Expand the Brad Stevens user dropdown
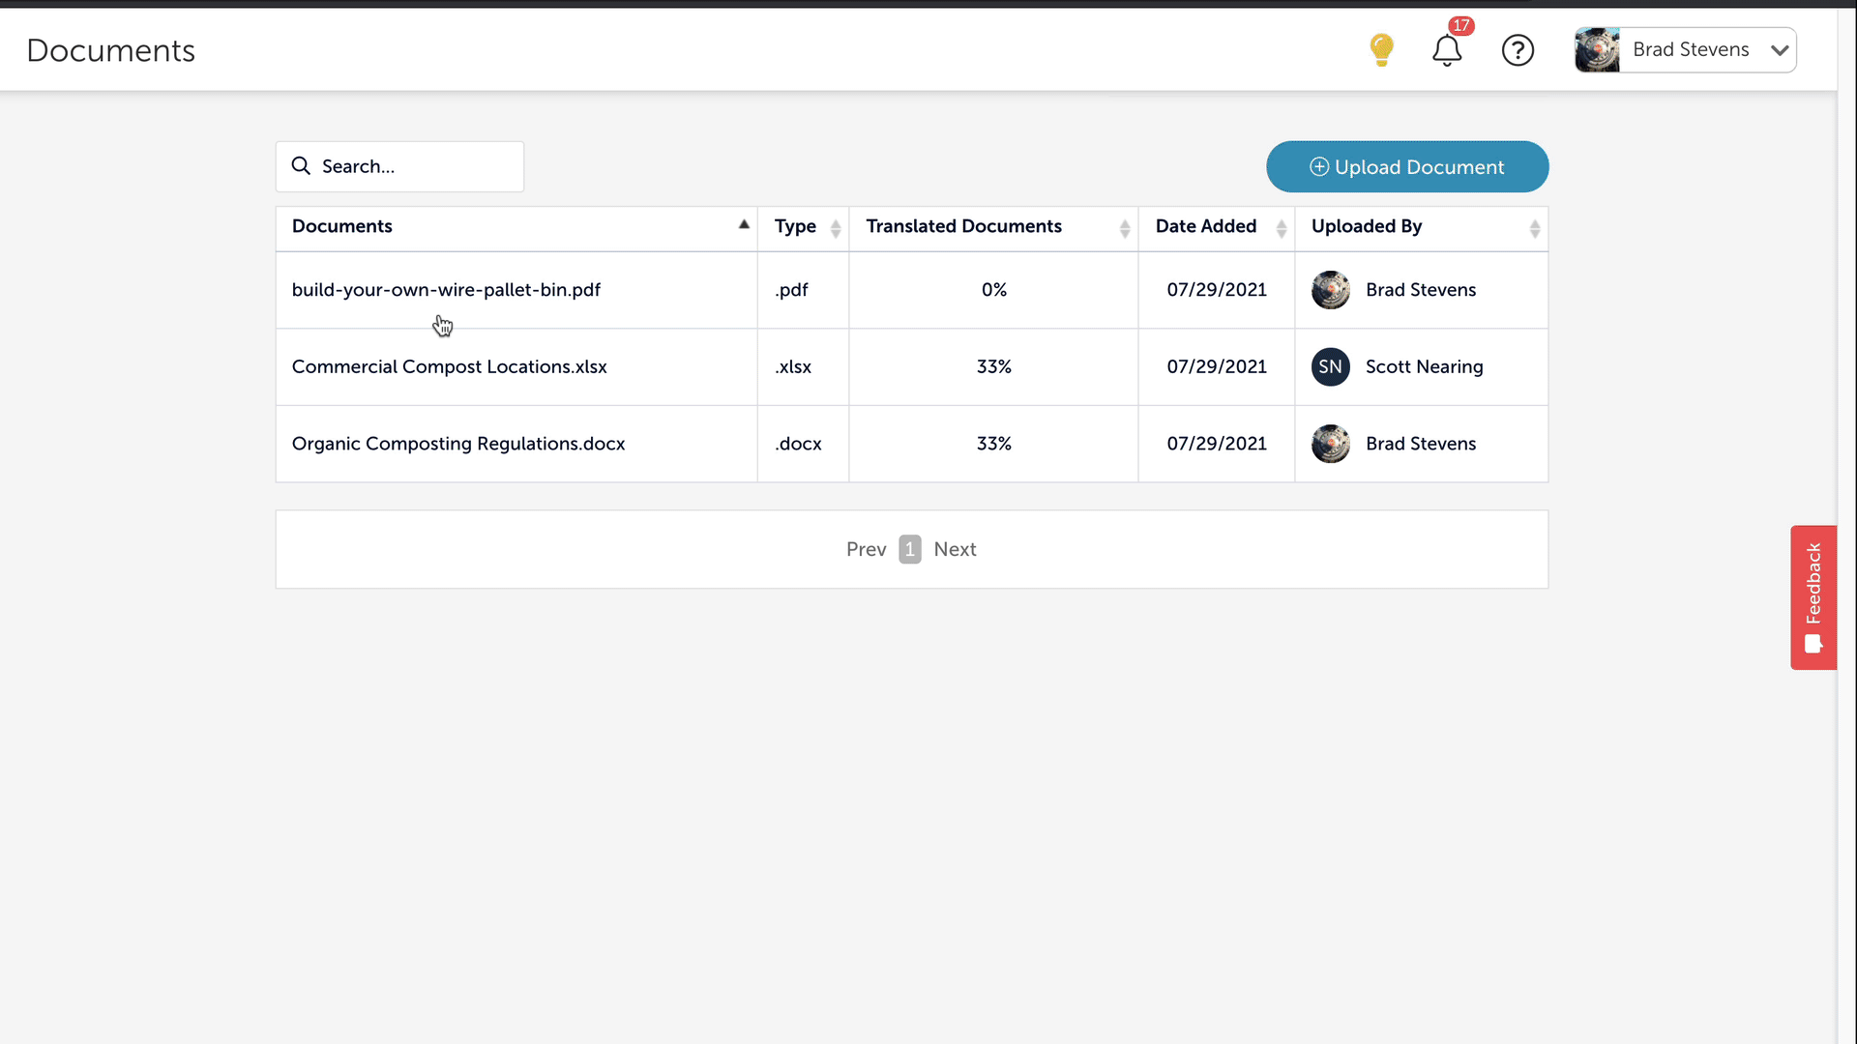This screenshot has width=1857, height=1044. pos(1779,50)
